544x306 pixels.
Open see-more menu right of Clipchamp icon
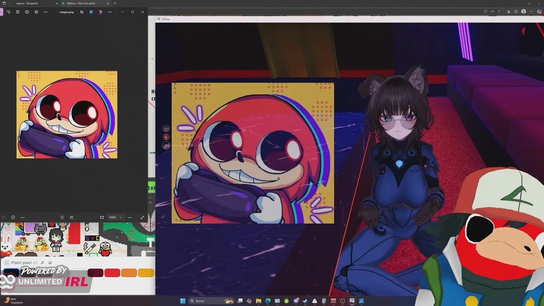click(110, 12)
